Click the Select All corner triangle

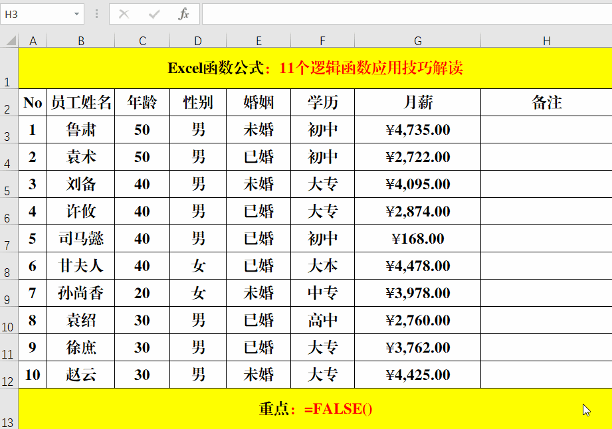click(x=12, y=40)
